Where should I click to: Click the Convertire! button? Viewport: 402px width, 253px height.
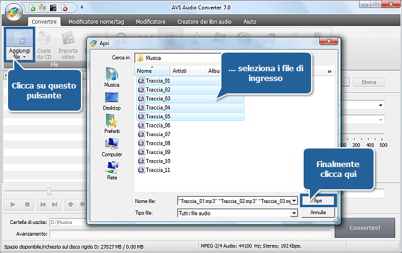coord(365,228)
